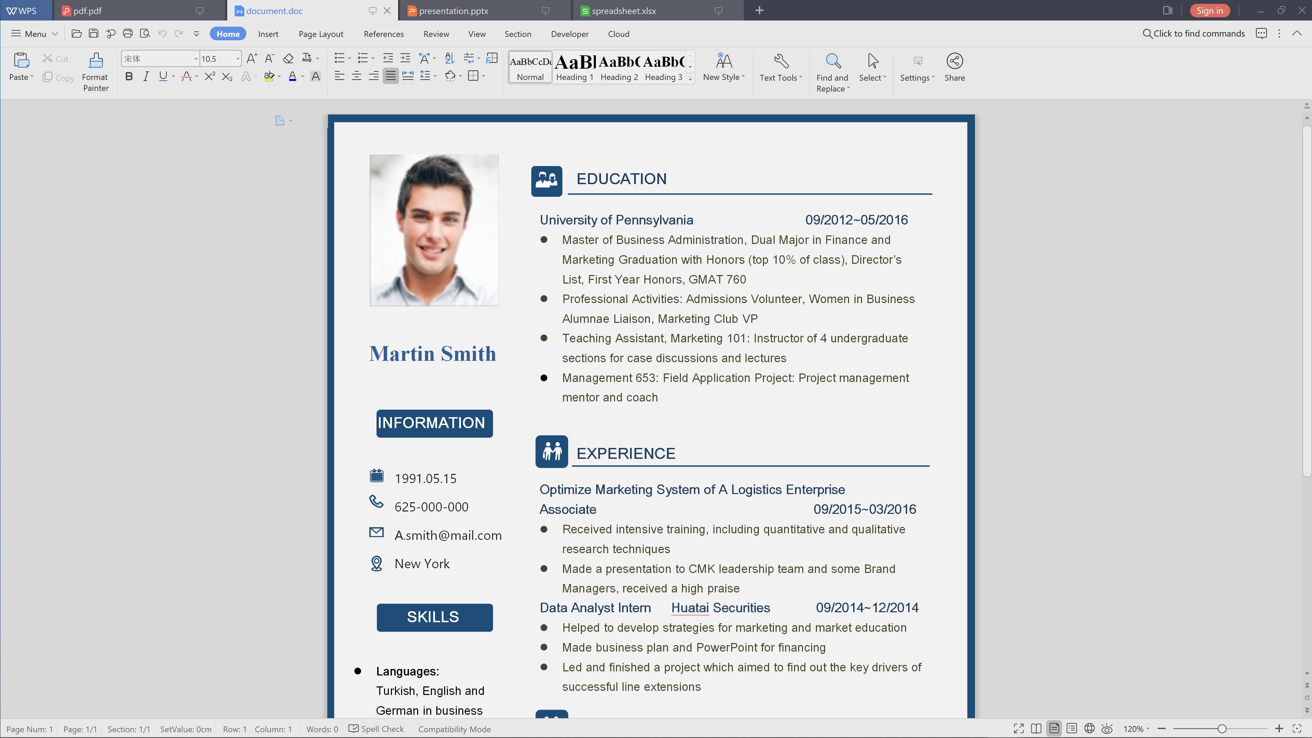Toggle Bold formatting

tap(129, 77)
